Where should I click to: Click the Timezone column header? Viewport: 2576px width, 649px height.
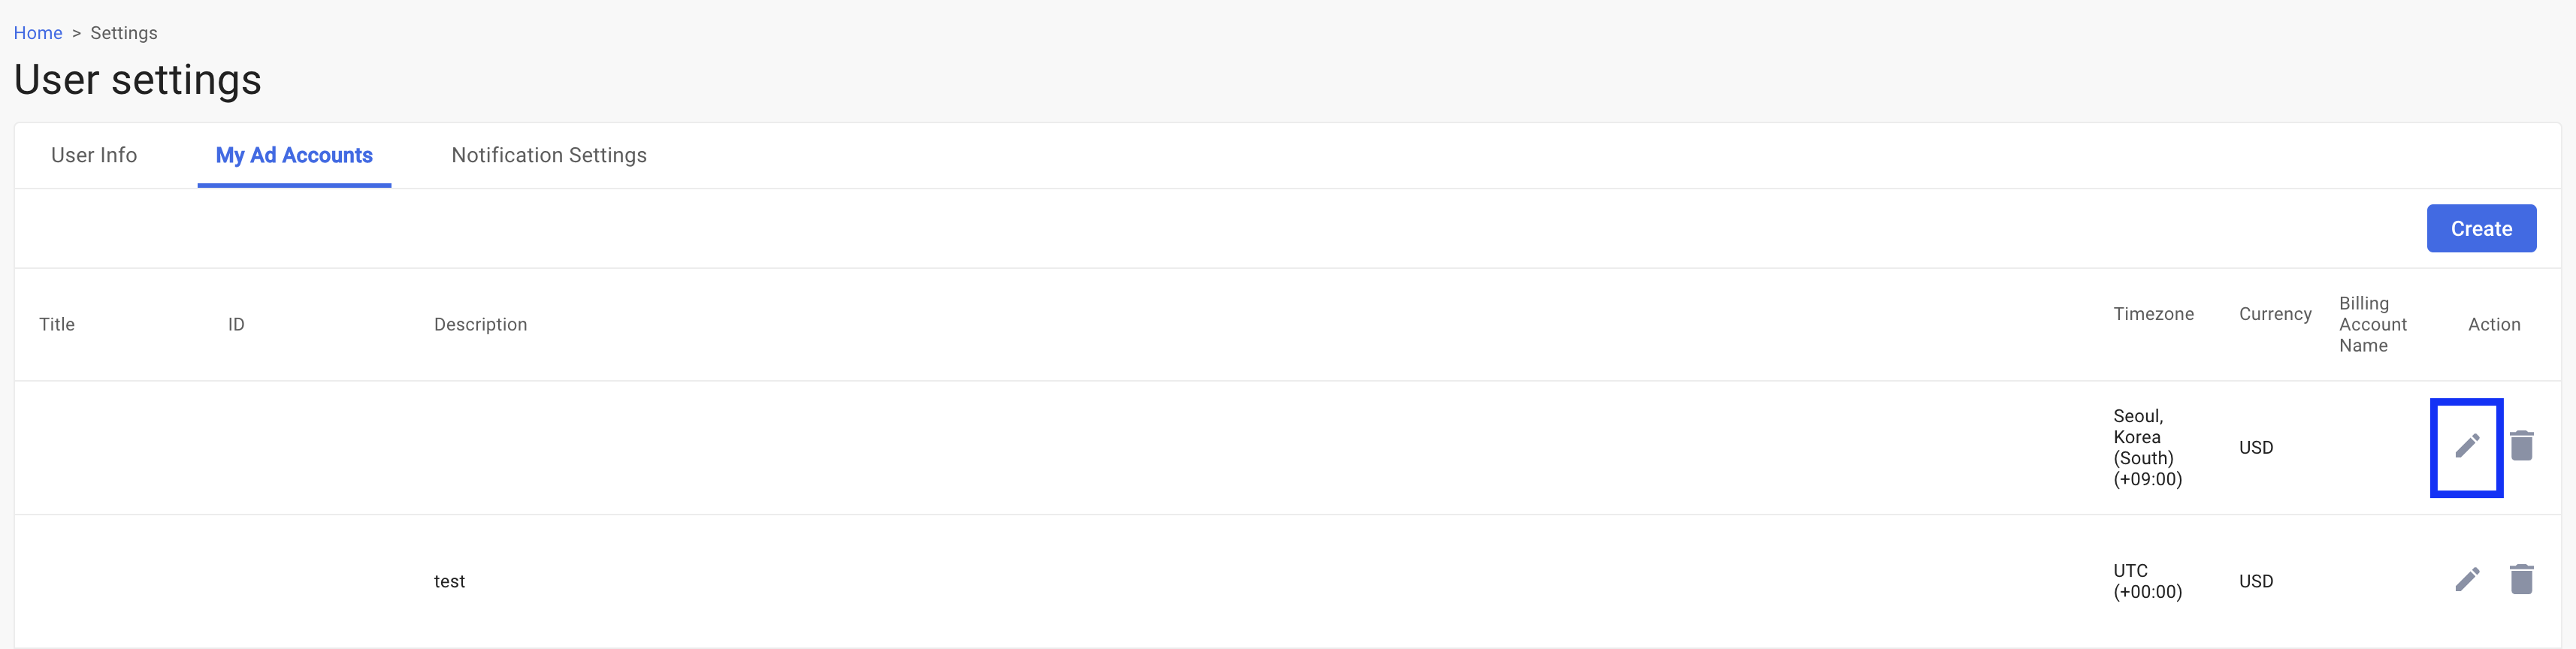click(2153, 314)
